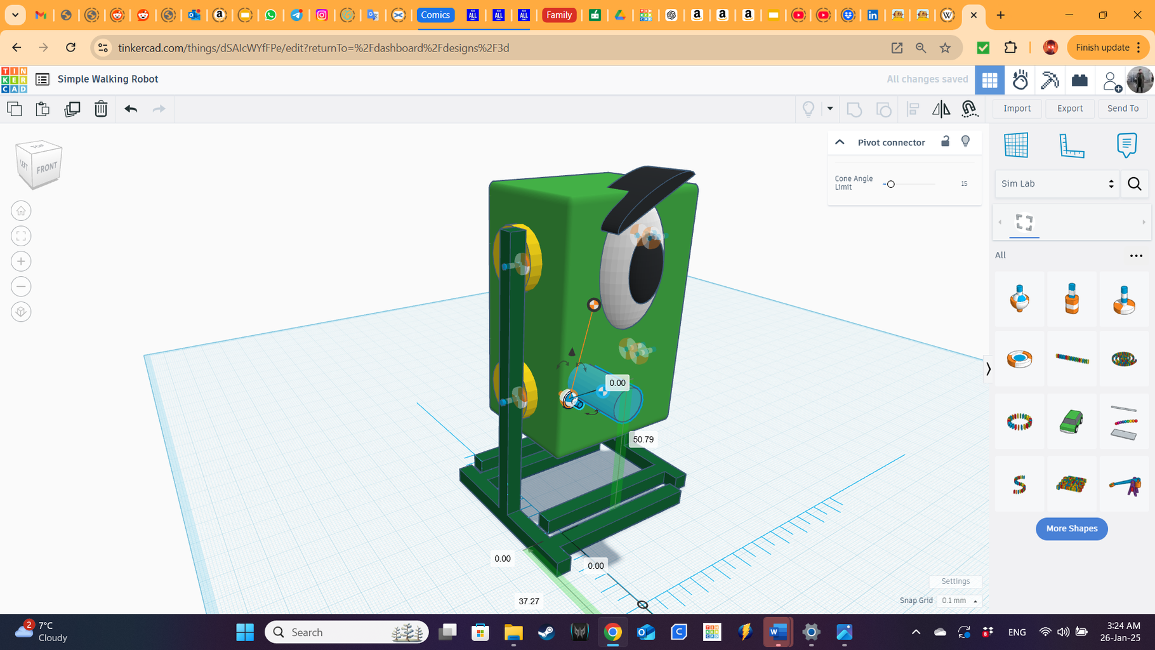Undo the last action
The height and width of the screenshot is (650, 1155).
[131, 109]
